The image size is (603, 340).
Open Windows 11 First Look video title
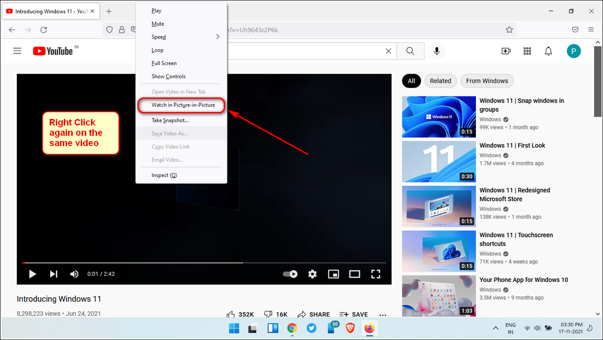coord(512,145)
